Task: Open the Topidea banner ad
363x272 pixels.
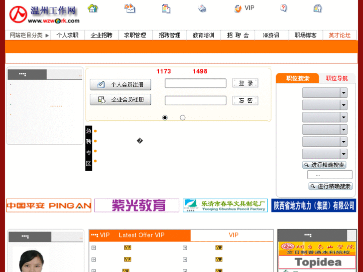Action: pos(317,263)
